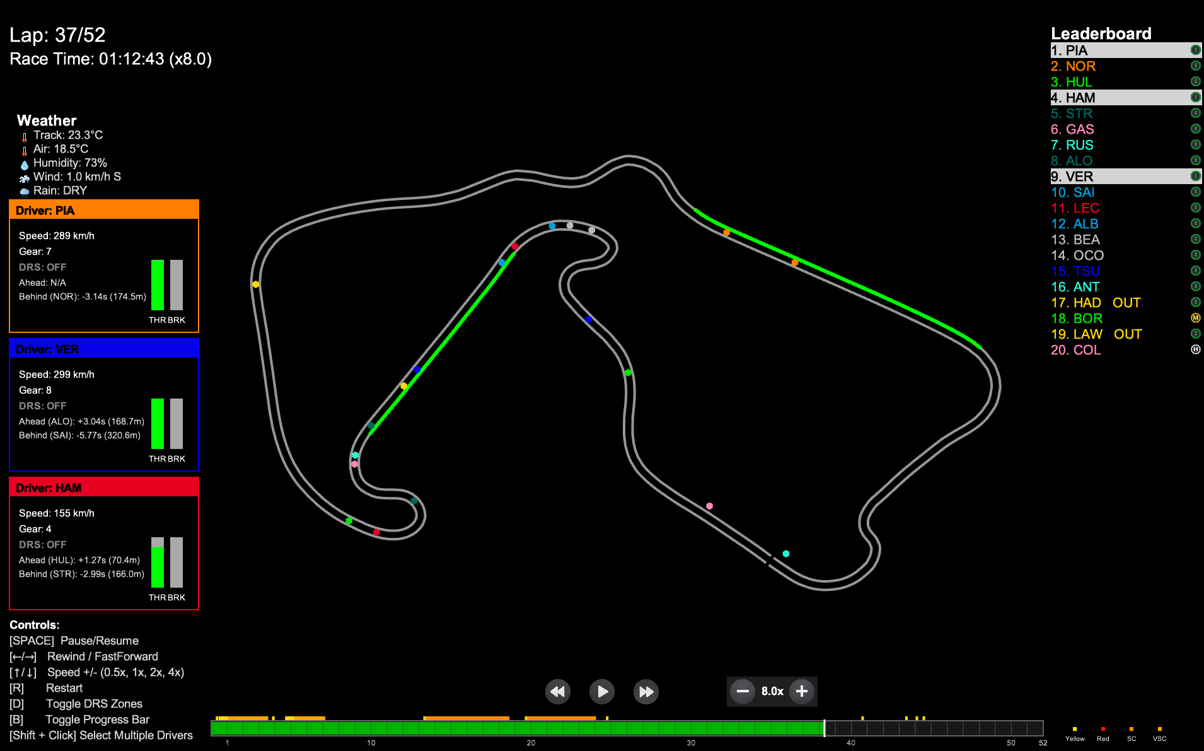Click the Yellow flag legend swatch
Screen dimensions: 1204x751
[1074, 728]
